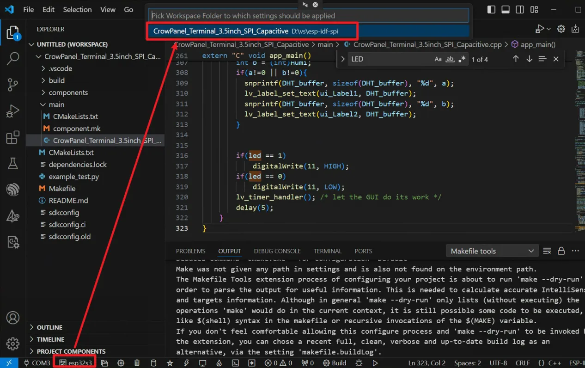Click the gear icon in editor title bar

561,29
